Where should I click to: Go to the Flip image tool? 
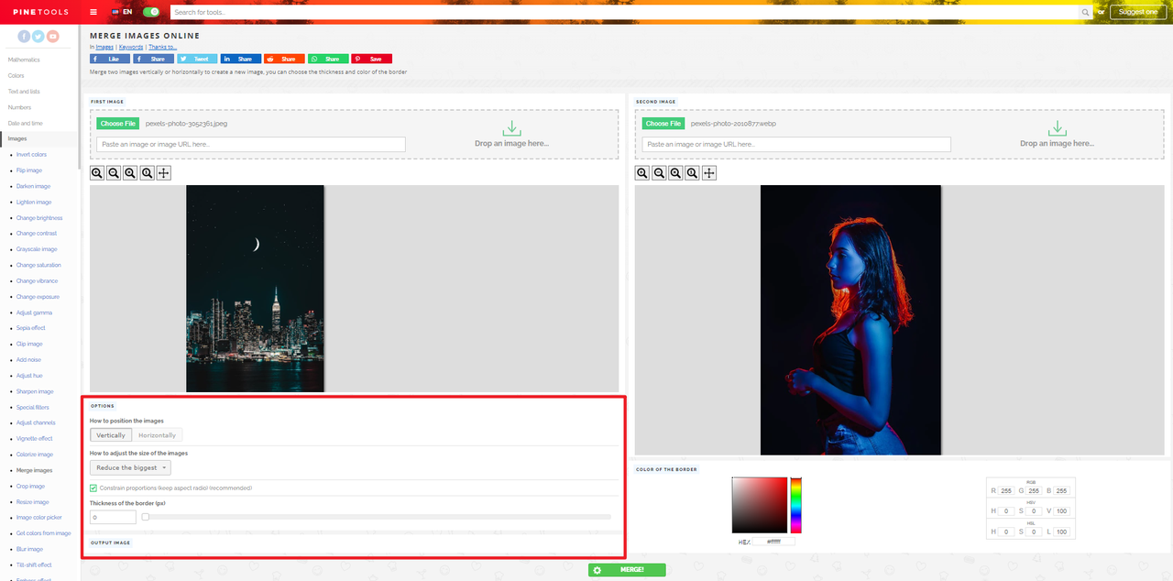click(28, 170)
